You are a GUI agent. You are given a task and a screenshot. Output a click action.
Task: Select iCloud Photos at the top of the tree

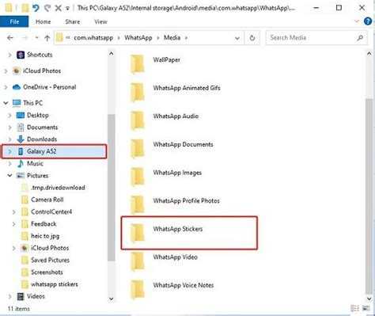(x=42, y=70)
